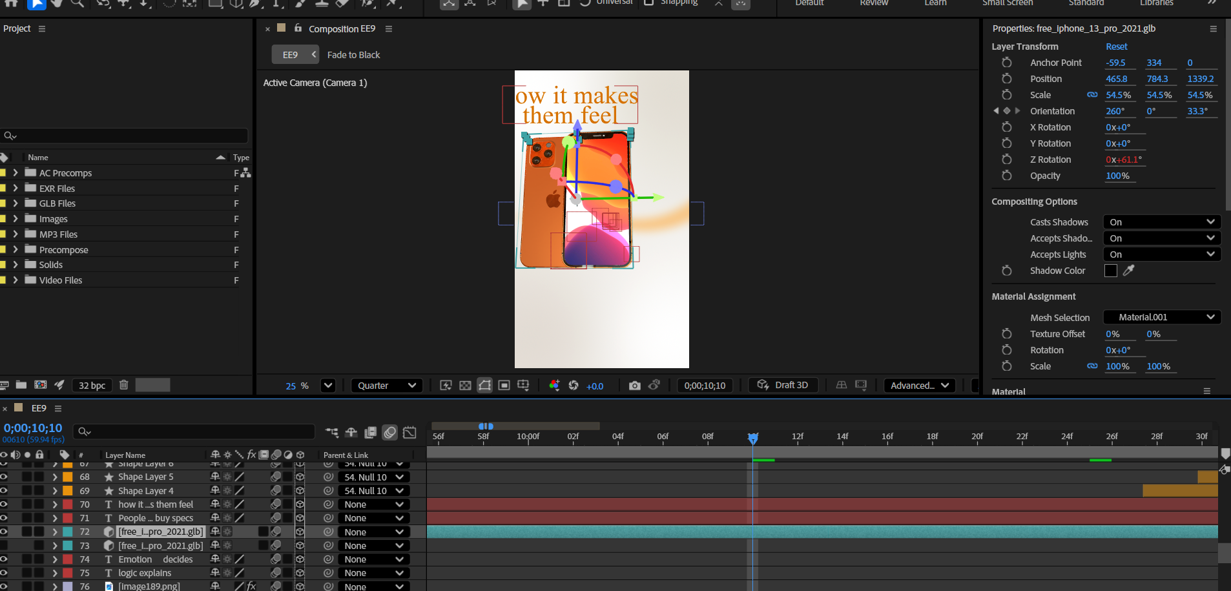Open the Project panel menu
The height and width of the screenshot is (591, 1231).
click(x=42, y=29)
